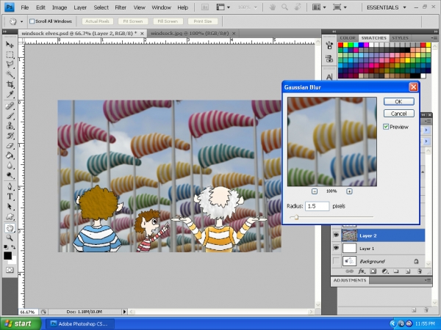Open the ESSENTIALS workspace dropdown

387,7
